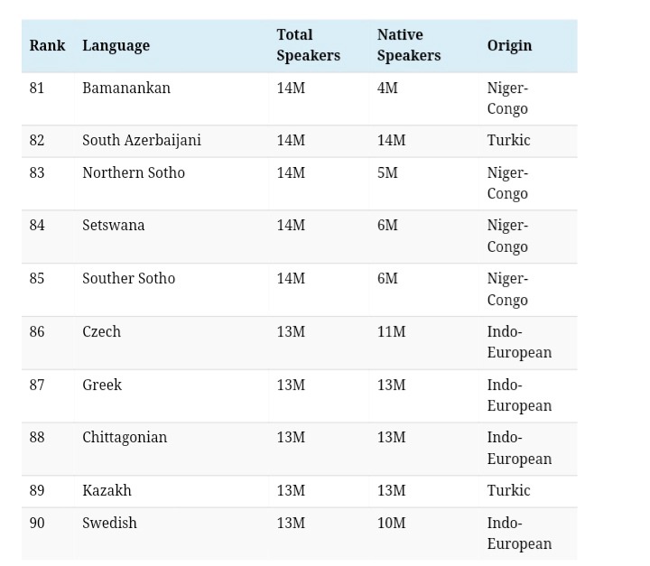Select the Setswana language cell
The width and height of the screenshot is (650, 566).
(114, 226)
